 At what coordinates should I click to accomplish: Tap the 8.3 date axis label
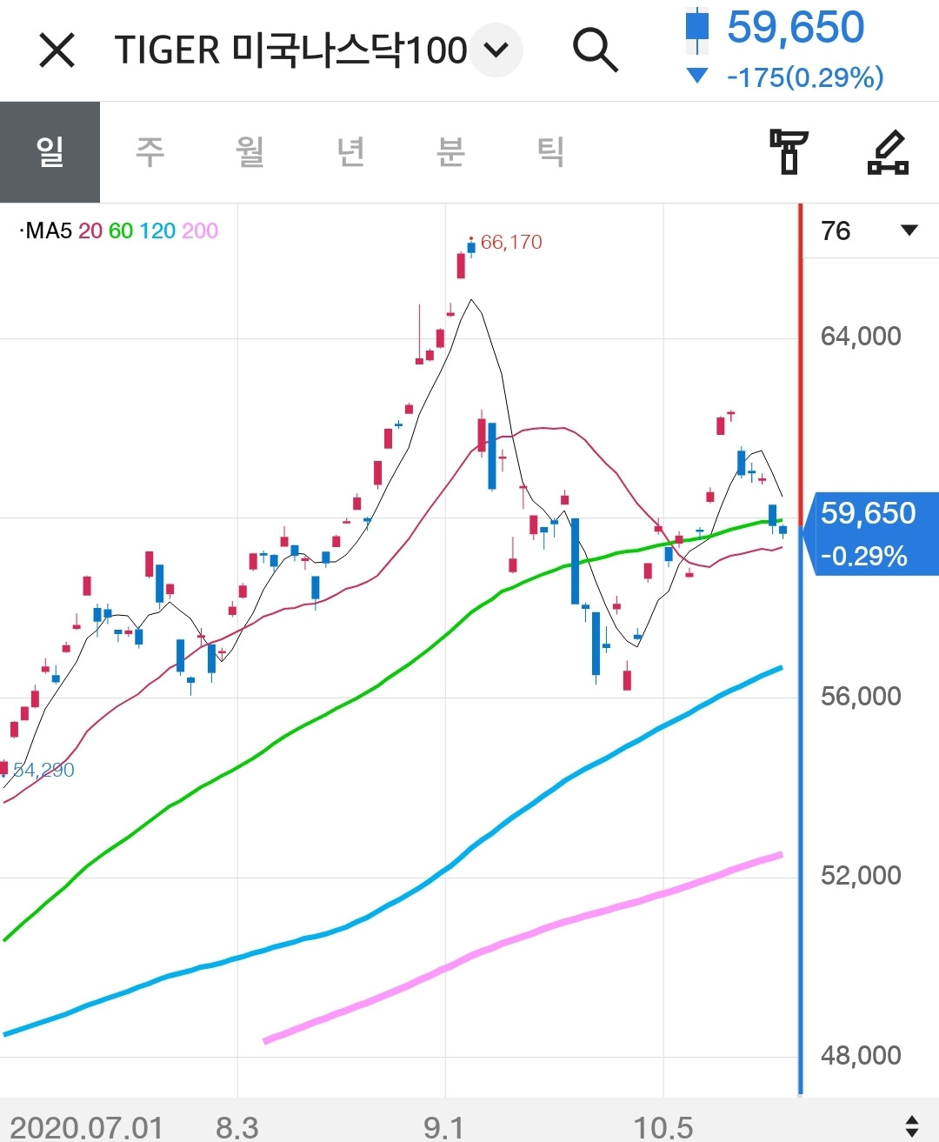[237, 1127]
